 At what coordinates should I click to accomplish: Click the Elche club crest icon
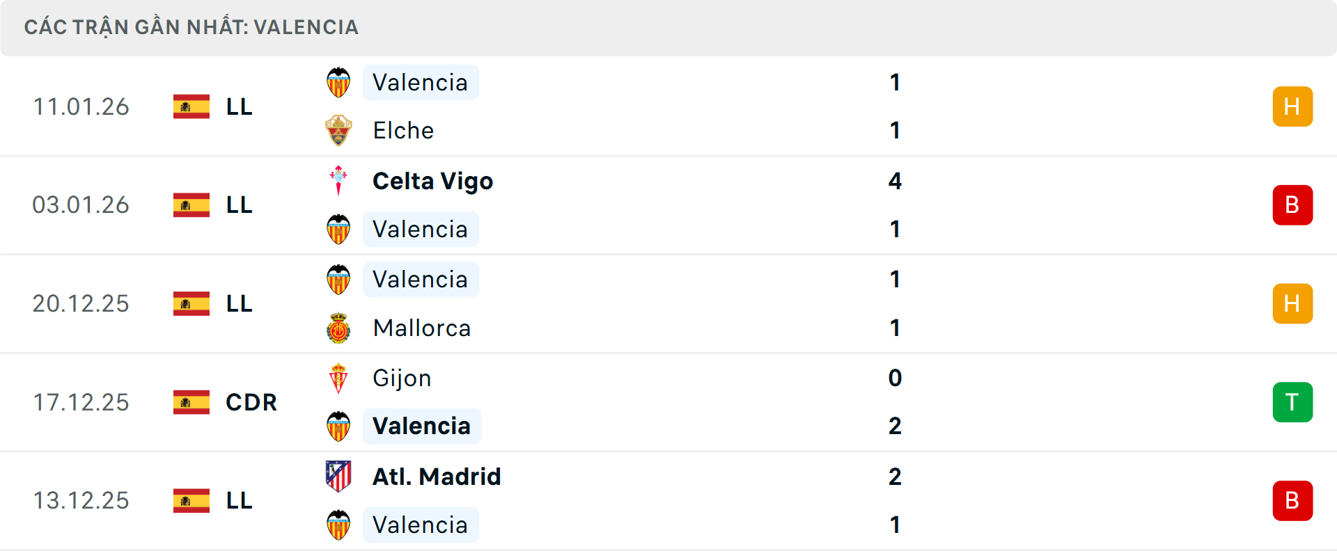point(338,131)
